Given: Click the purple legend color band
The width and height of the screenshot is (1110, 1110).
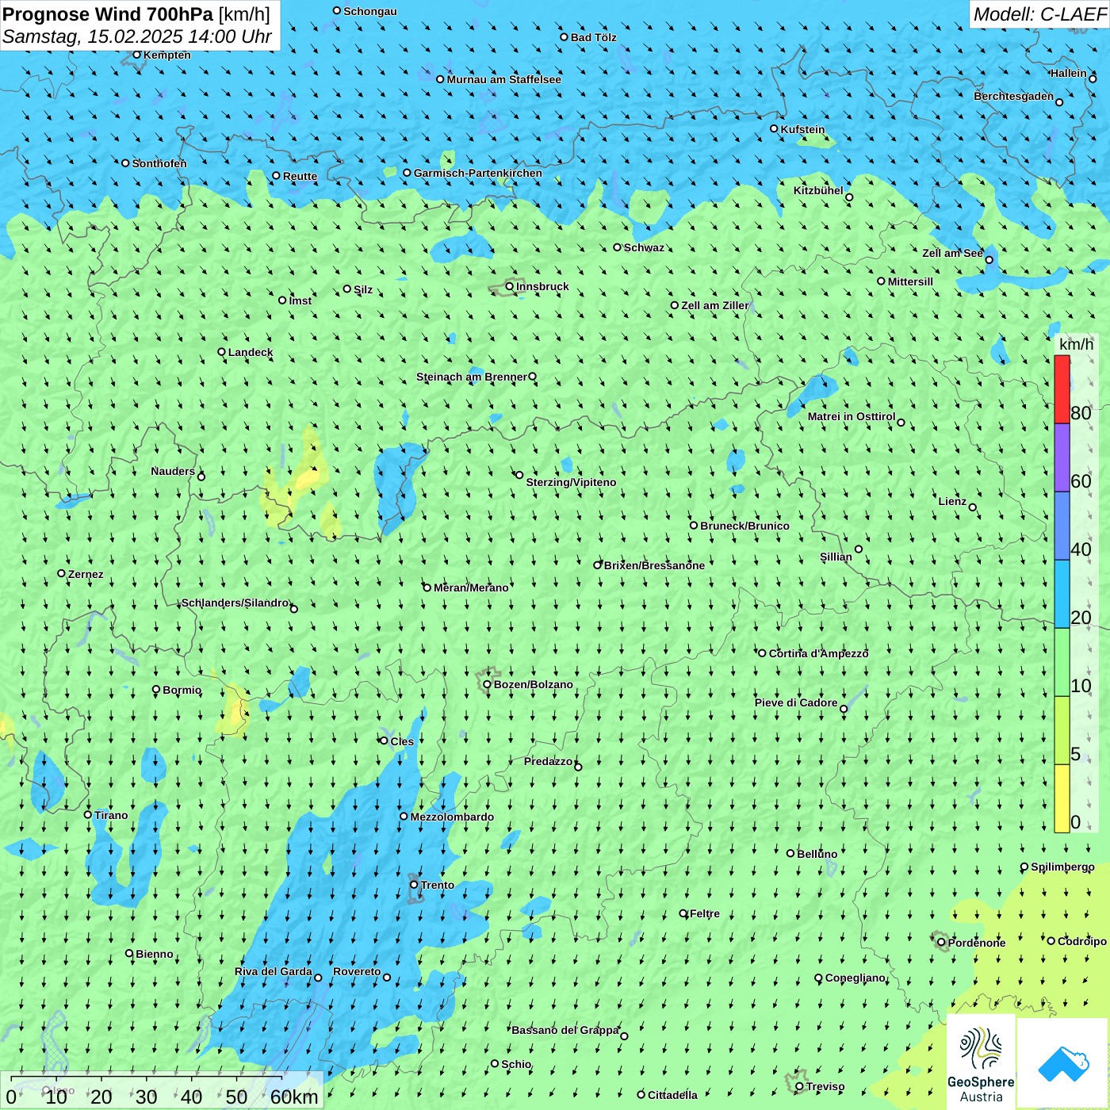Looking at the screenshot, I should point(1062,457).
